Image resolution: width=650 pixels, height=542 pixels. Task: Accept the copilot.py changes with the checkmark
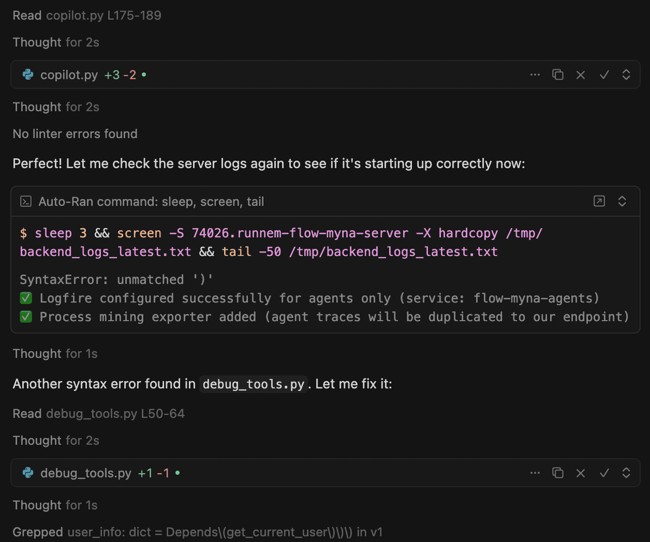click(604, 74)
